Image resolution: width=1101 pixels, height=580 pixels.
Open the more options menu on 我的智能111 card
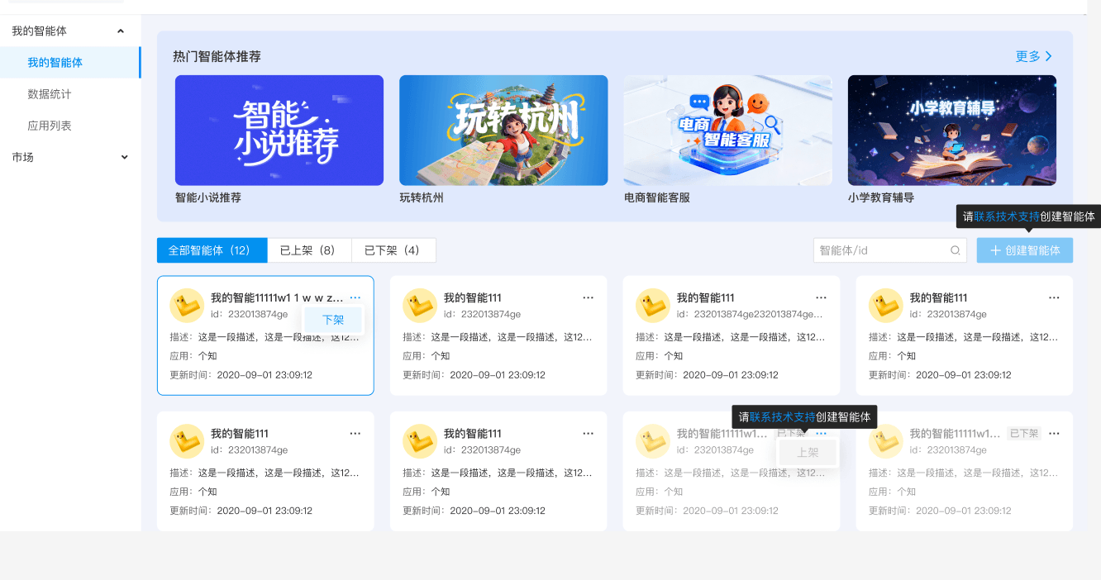pos(588,297)
